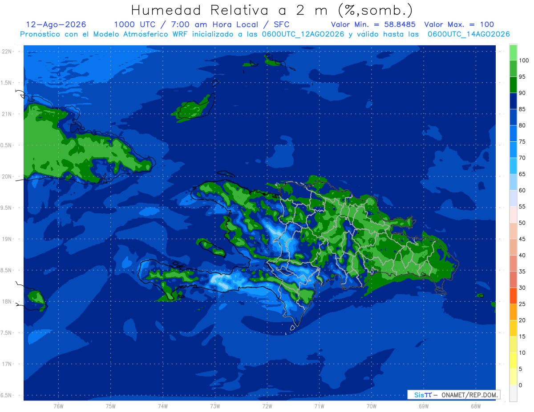Select the "Valor Min. = 58.8485" readout
Viewport: 534px width, 412px height.
coord(373,24)
